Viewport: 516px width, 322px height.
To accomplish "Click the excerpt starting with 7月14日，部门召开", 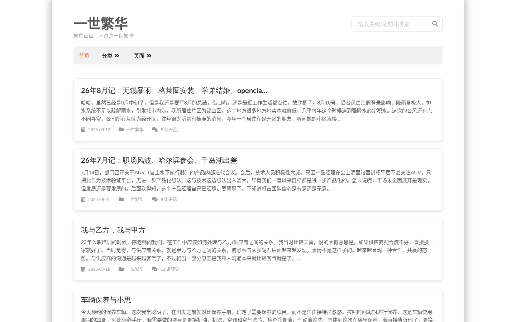I will click(257, 180).
